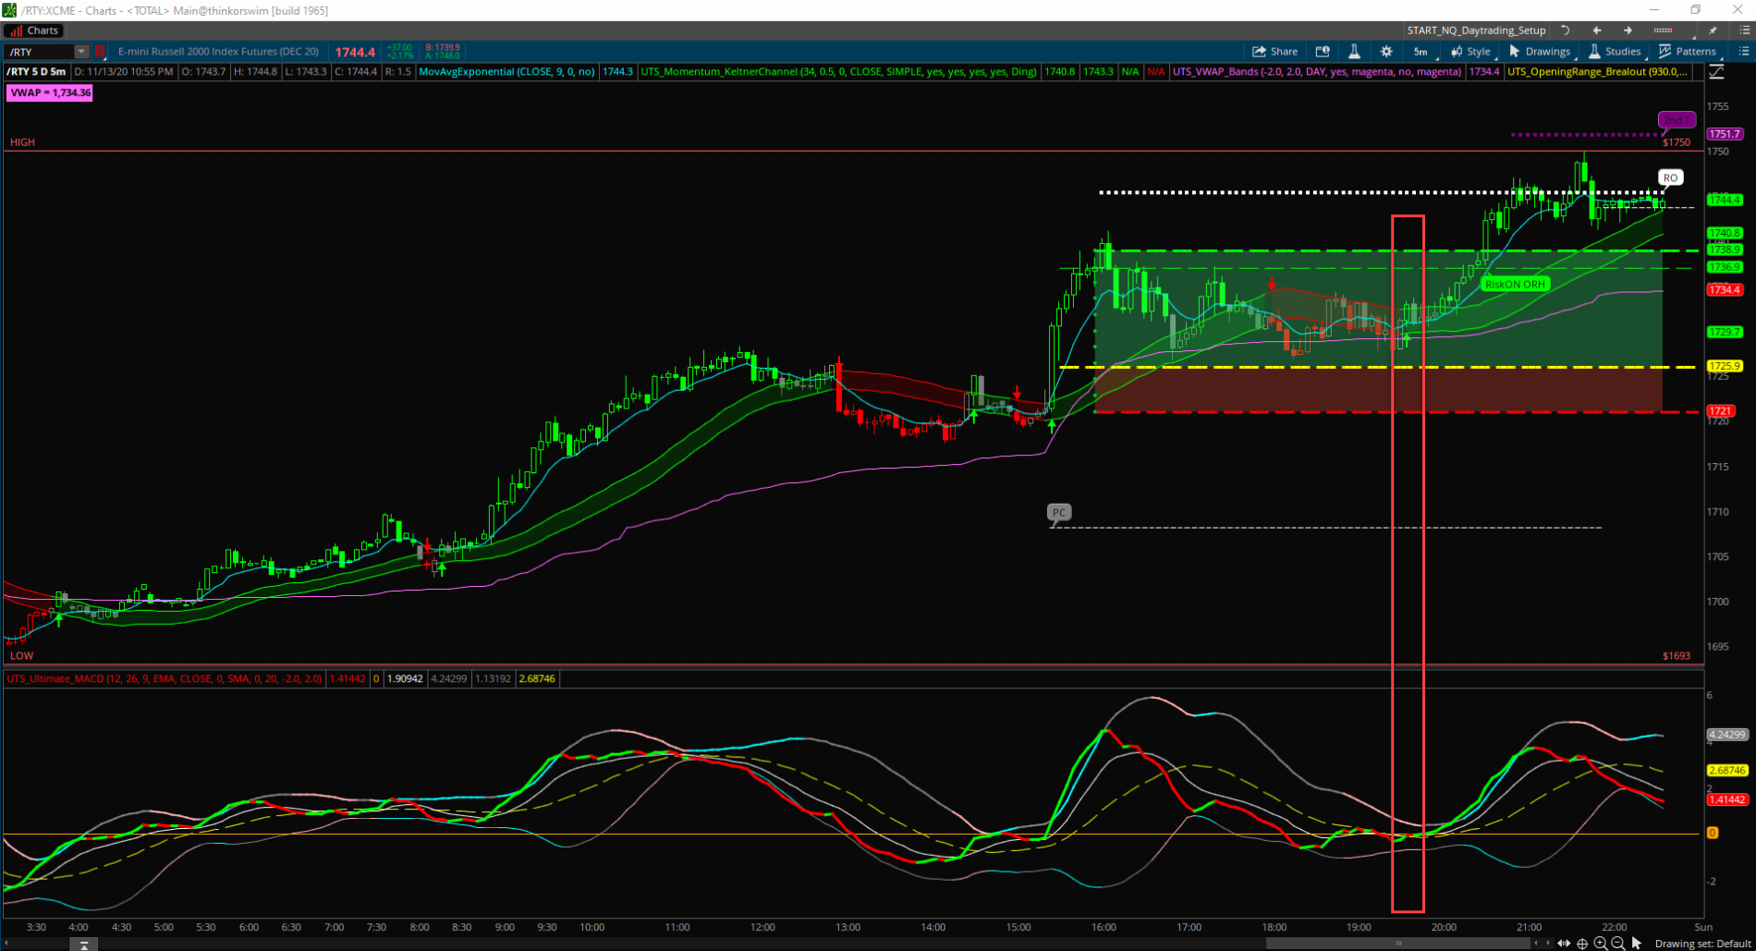The height and width of the screenshot is (951, 1756).
Task: Click the zoom in magnifier icon
Action: pyautogui.click(x=1600, y=944)
